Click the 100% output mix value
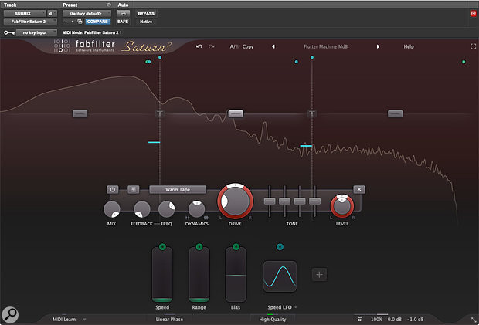 pyautogui.click(x=376, y=319)
